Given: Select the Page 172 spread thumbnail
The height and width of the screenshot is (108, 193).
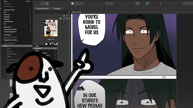Looking at the screenshot, I should (x=51, y=28).
